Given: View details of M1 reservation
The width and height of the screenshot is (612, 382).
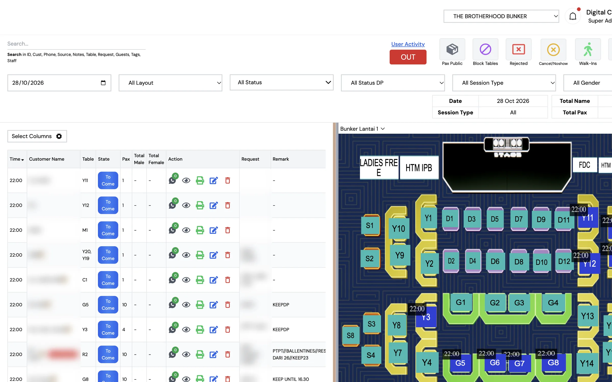Looking at the screenshot, I should click(x=186, y=230).
